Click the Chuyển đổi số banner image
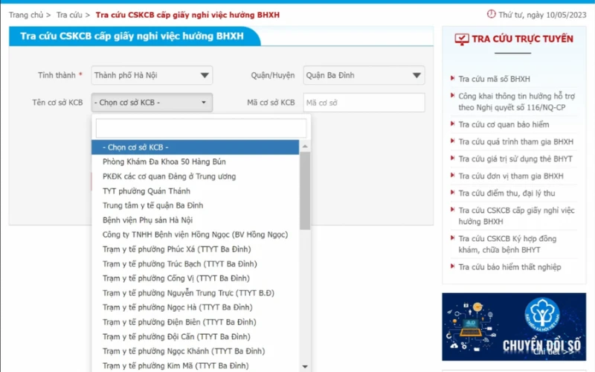Screen dimensions: 595x372 (512, 326)
